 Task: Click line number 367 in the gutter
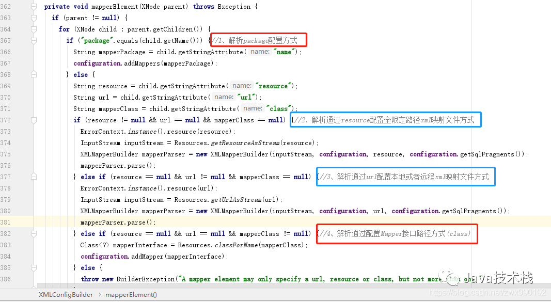tap(6, 63)
